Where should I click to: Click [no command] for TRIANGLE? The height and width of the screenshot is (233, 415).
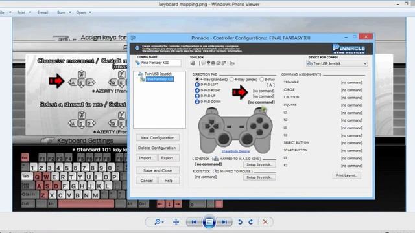point(351,82)
